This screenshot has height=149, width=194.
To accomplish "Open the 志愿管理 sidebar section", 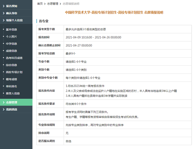I will click(16, 102).
